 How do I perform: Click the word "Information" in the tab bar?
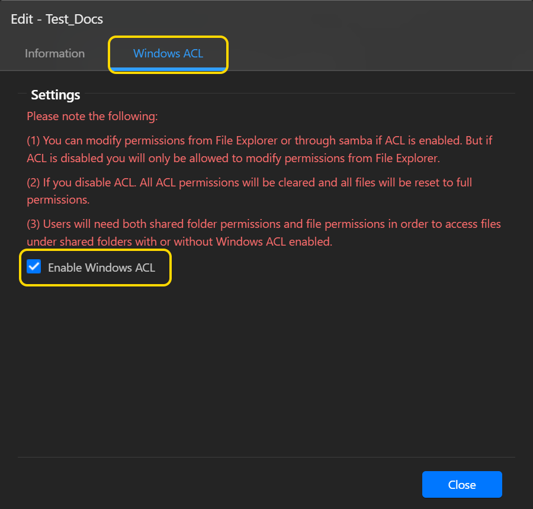coord(54,53)
